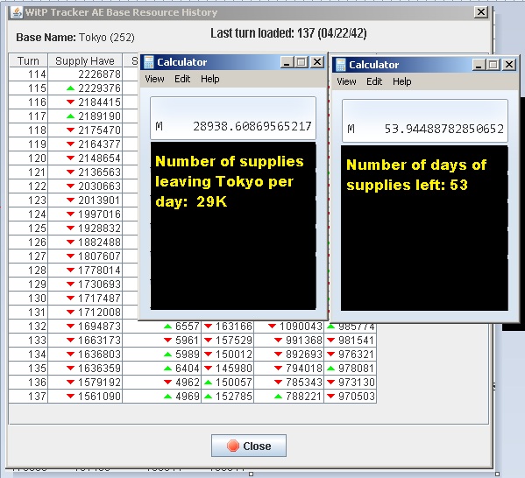Screen dimensions: 525x478
Task: Open the Help menu in right Calculator
Action: (x=401, y=81)
